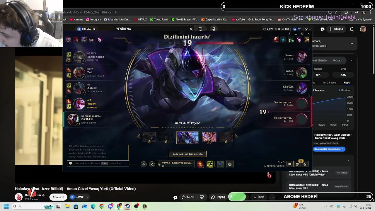375x211 pixels.
Task: Go to the previous skin with left arrow
Action: point(139,136)
